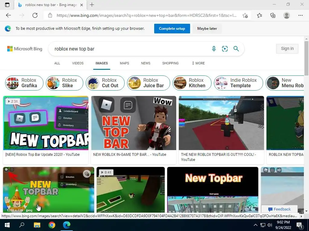Open a new browser tab
The height and width of the screenshot is (231, 309).
pos(92,5)
